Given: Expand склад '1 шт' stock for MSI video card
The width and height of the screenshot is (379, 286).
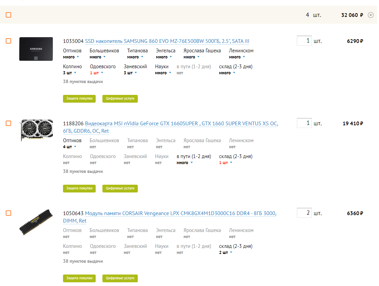Looking at the screenshot, I should [x=226, y=163].
